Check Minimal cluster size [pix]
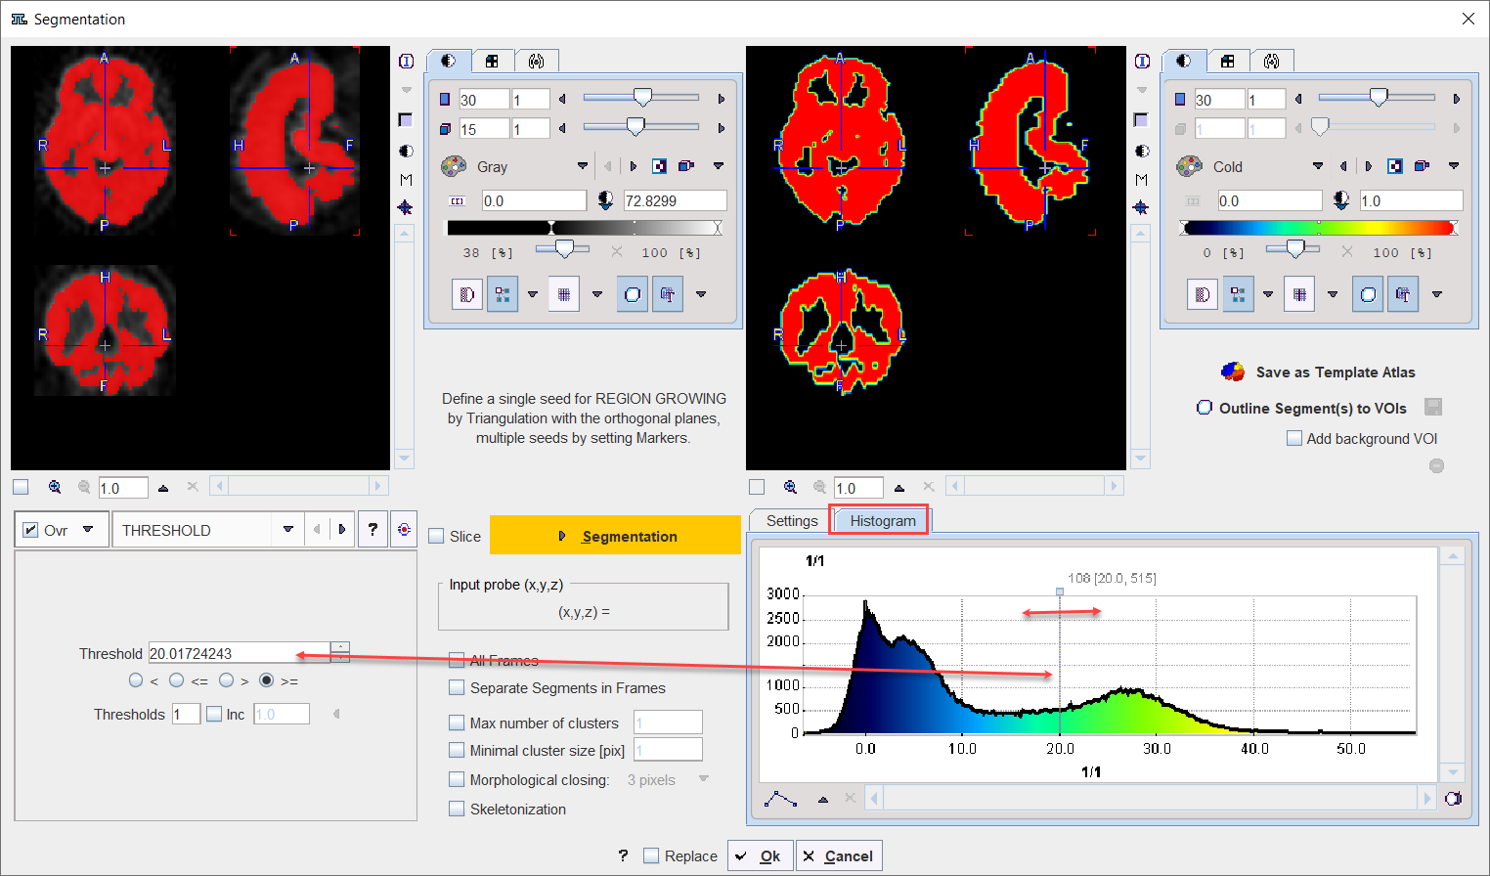The width and height of the screenshot is (1490, 876). point(457,750)
